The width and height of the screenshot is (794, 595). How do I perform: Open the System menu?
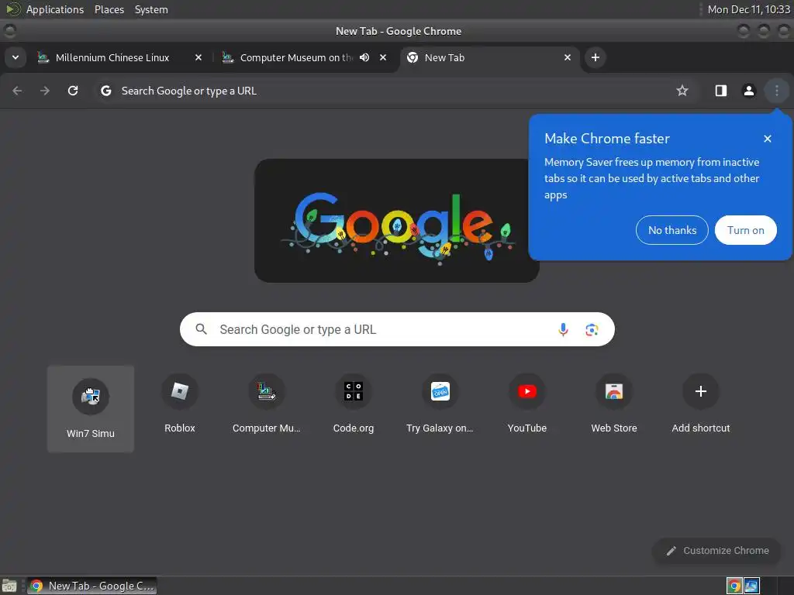(151, 9)
